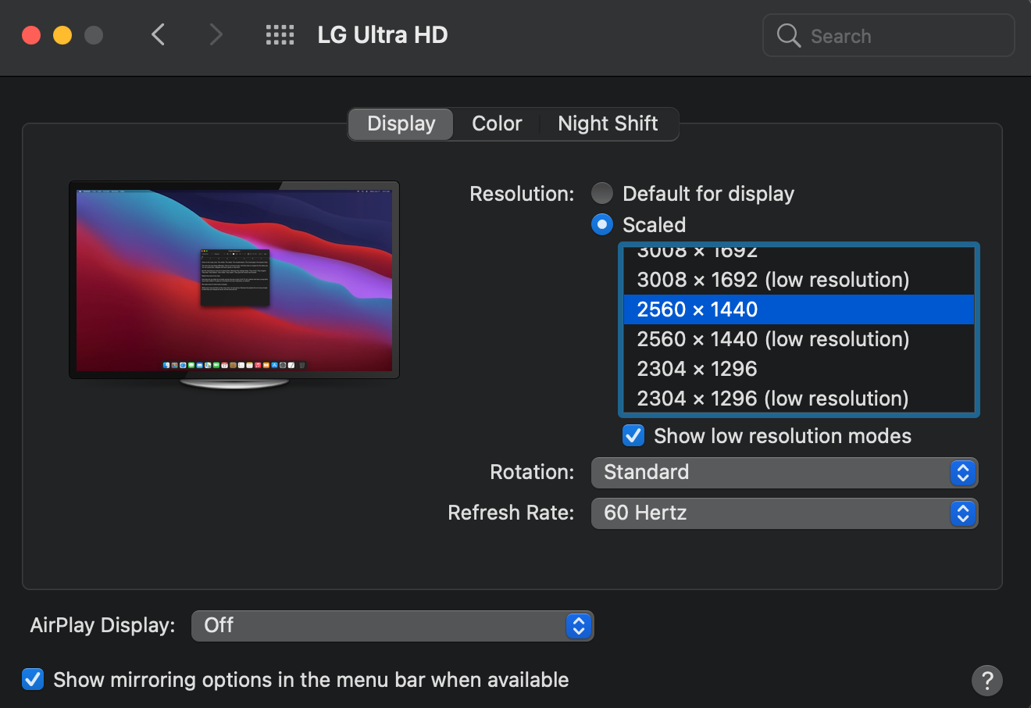This screenshot has height=708, width=1031.
Task: Minimize the window with the yellow button
Action: 62,35
